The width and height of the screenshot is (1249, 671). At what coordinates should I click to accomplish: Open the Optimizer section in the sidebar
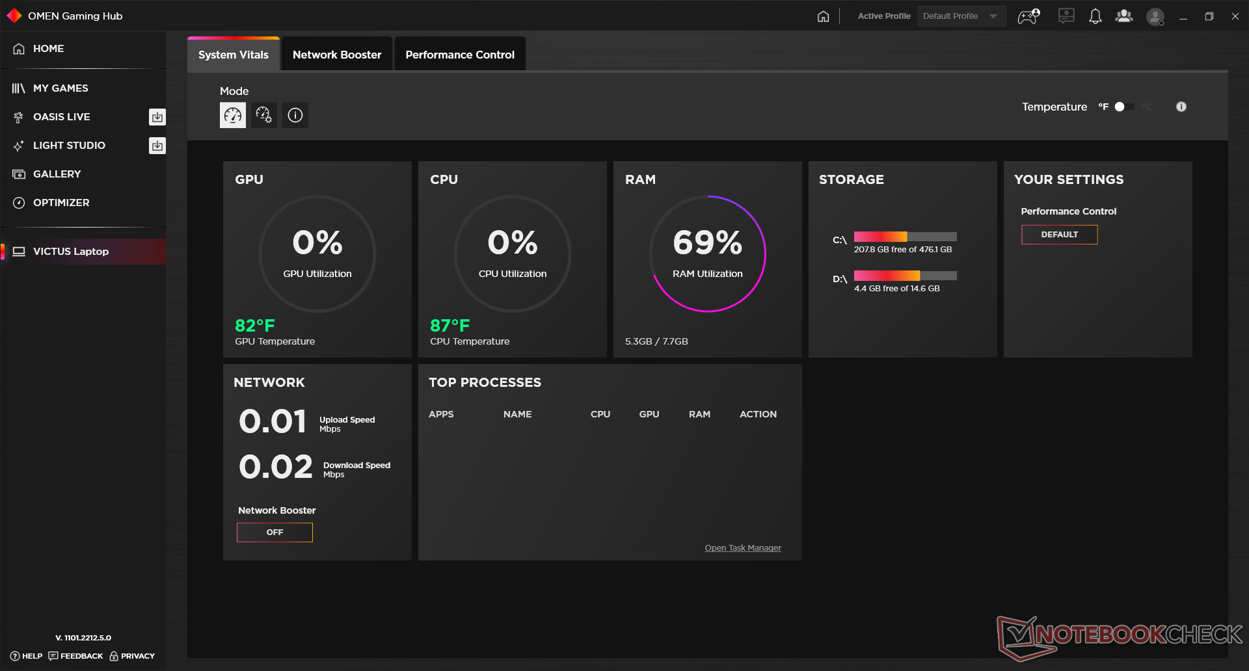(61, 203)
